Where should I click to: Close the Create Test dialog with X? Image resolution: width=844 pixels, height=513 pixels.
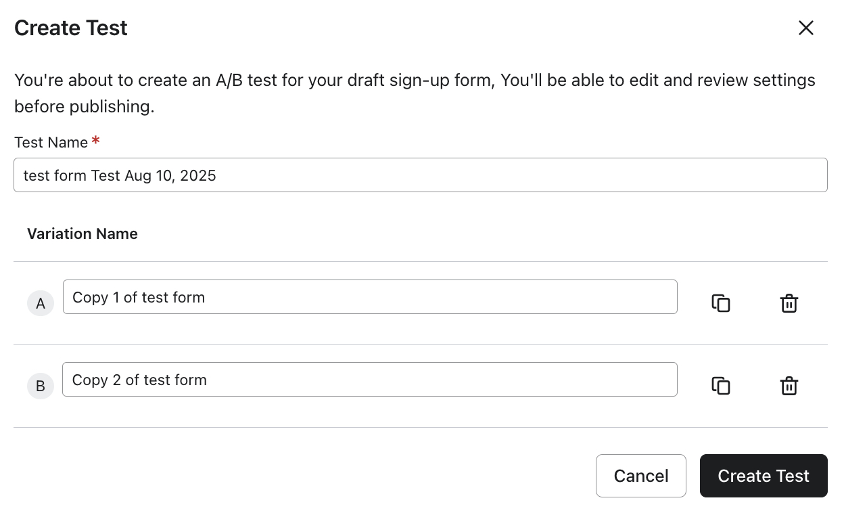805,28
